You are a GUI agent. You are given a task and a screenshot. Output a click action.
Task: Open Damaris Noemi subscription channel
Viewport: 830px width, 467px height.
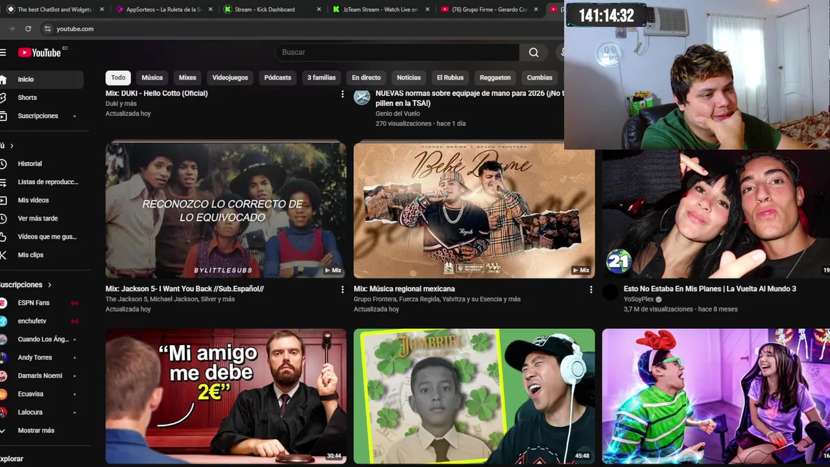click(x=41, y=376)
